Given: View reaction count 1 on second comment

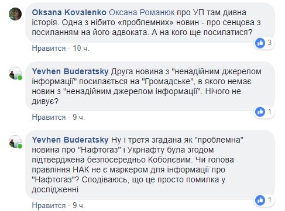Looking at the screenshot, I should [x=269, y=112].
